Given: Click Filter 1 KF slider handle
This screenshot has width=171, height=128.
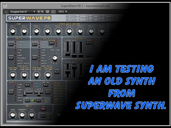Looking at the screenshot, I should click(81, 55).
